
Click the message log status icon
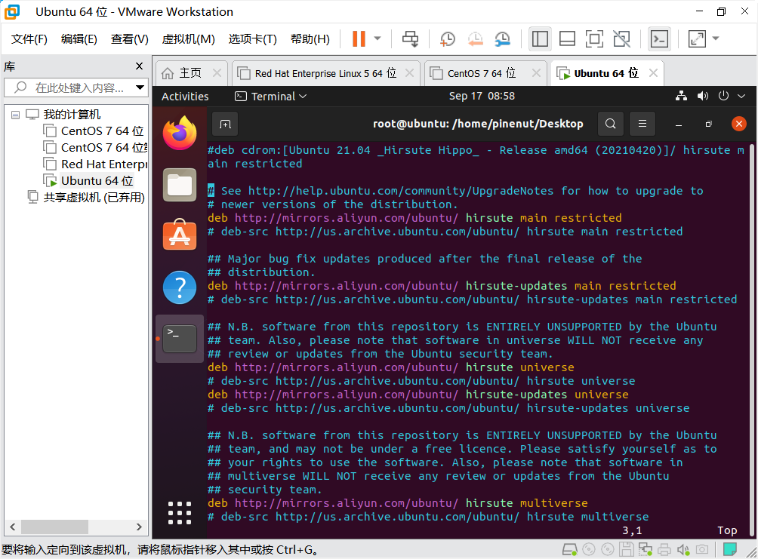(x=730, y=549)
